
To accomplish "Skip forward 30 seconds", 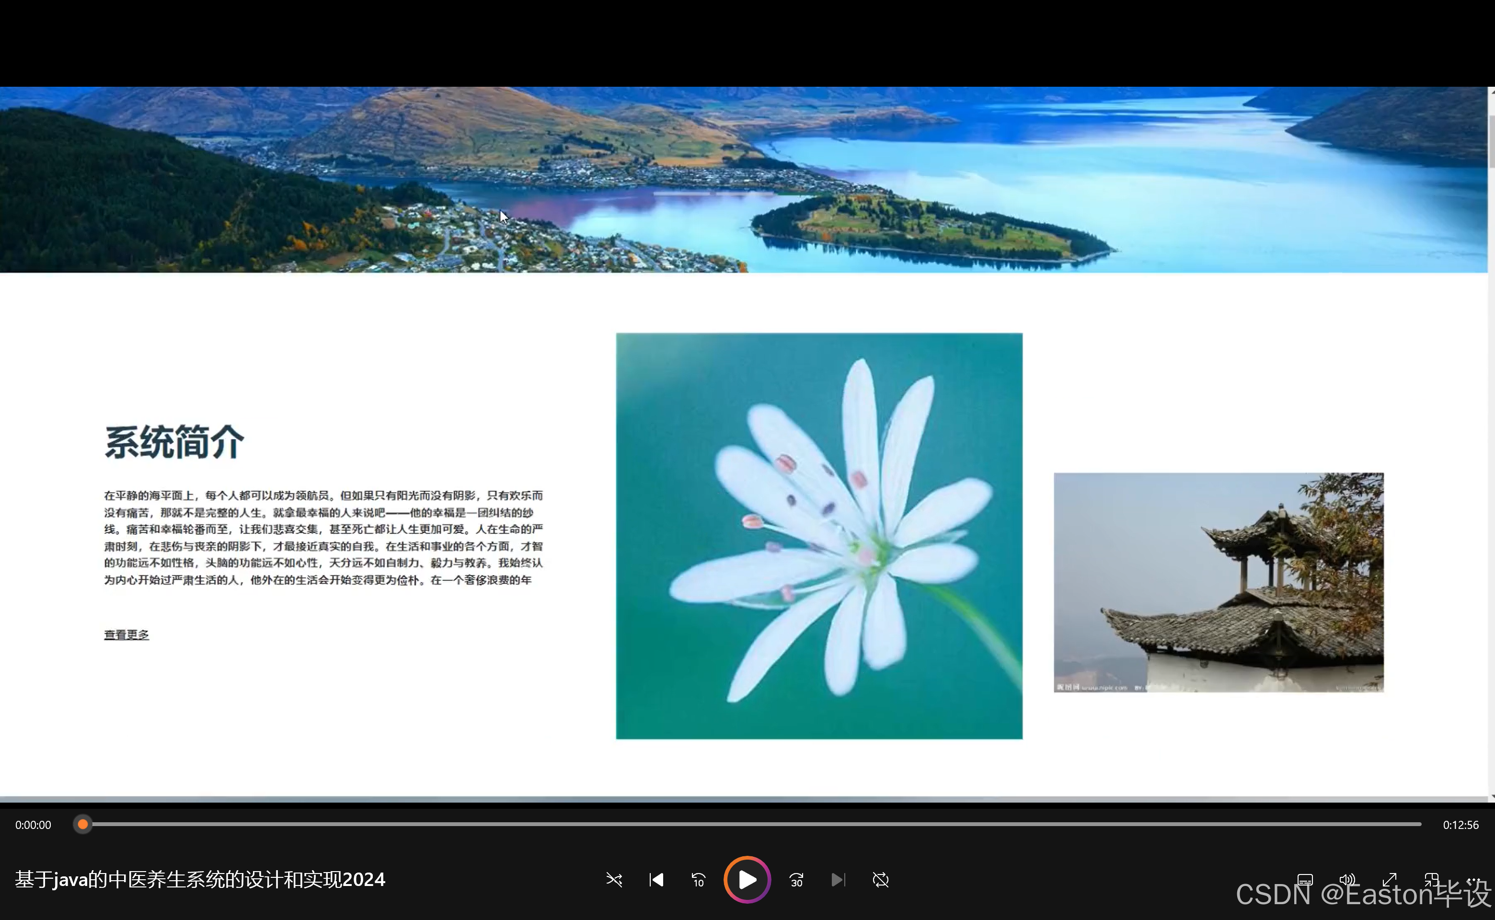I will (x=796, y=880).
